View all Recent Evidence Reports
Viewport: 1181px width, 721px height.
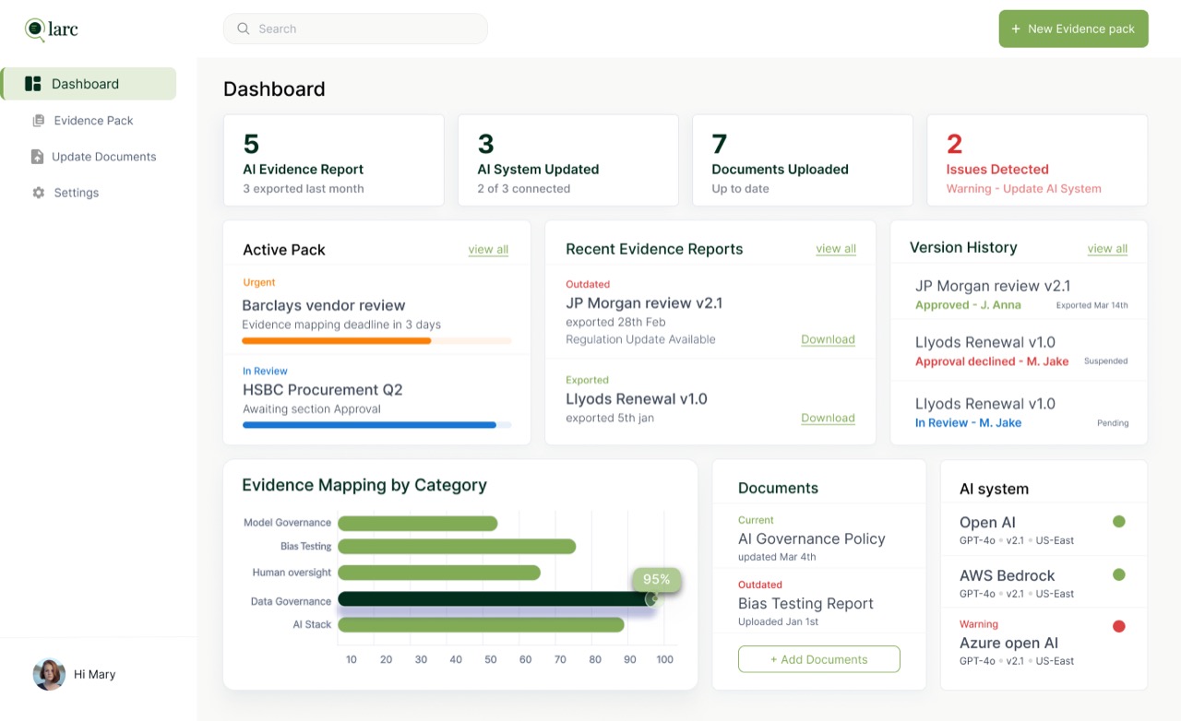click(836, 249)
